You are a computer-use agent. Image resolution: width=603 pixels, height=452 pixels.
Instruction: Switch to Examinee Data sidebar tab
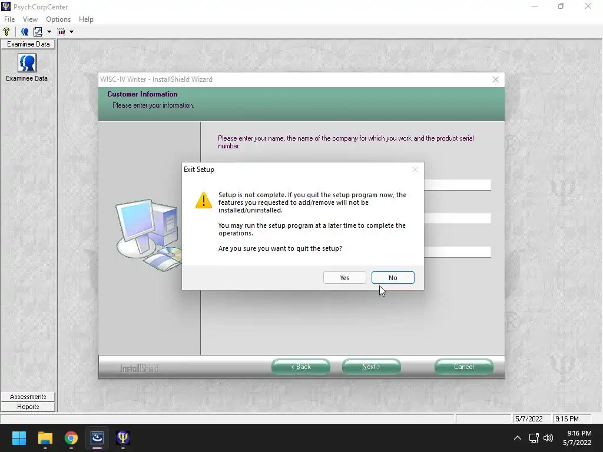(28, 44)
